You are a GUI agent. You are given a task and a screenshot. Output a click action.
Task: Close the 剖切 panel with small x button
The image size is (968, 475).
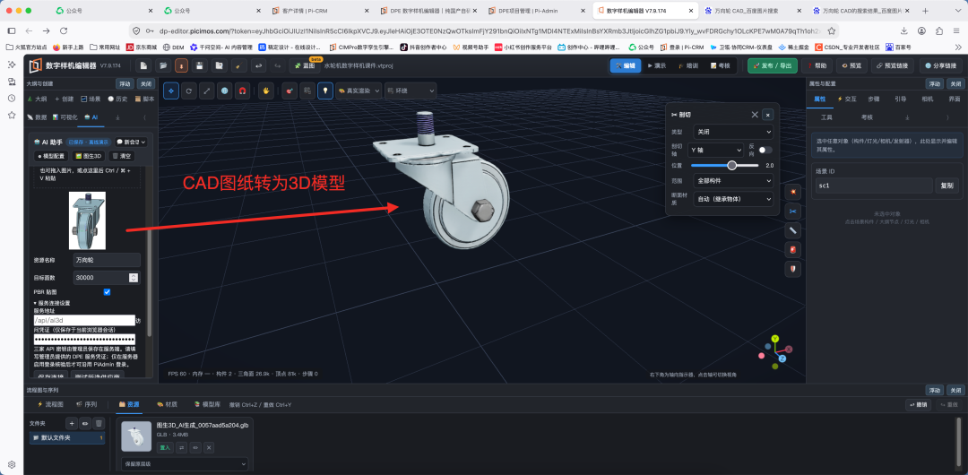click(767, 115)
